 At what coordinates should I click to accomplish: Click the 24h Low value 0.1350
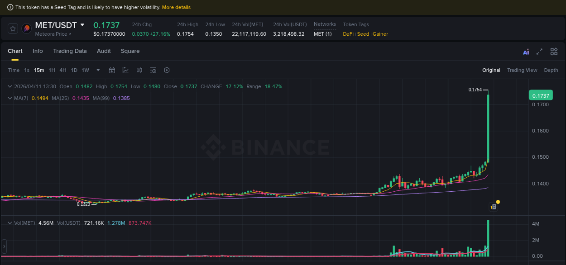[214, 34]
